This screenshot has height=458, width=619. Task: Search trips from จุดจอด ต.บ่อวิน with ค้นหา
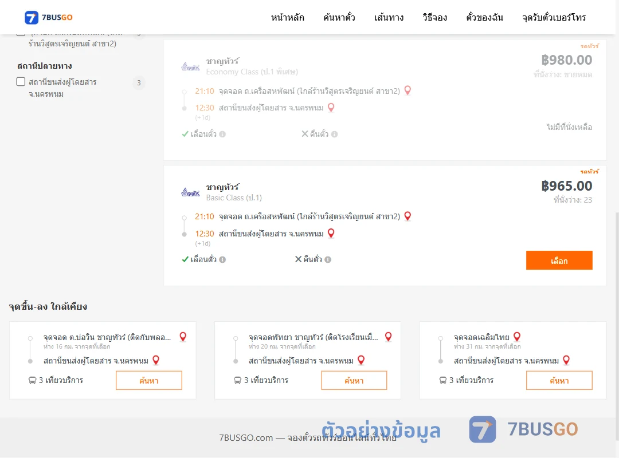click(149, 380)
